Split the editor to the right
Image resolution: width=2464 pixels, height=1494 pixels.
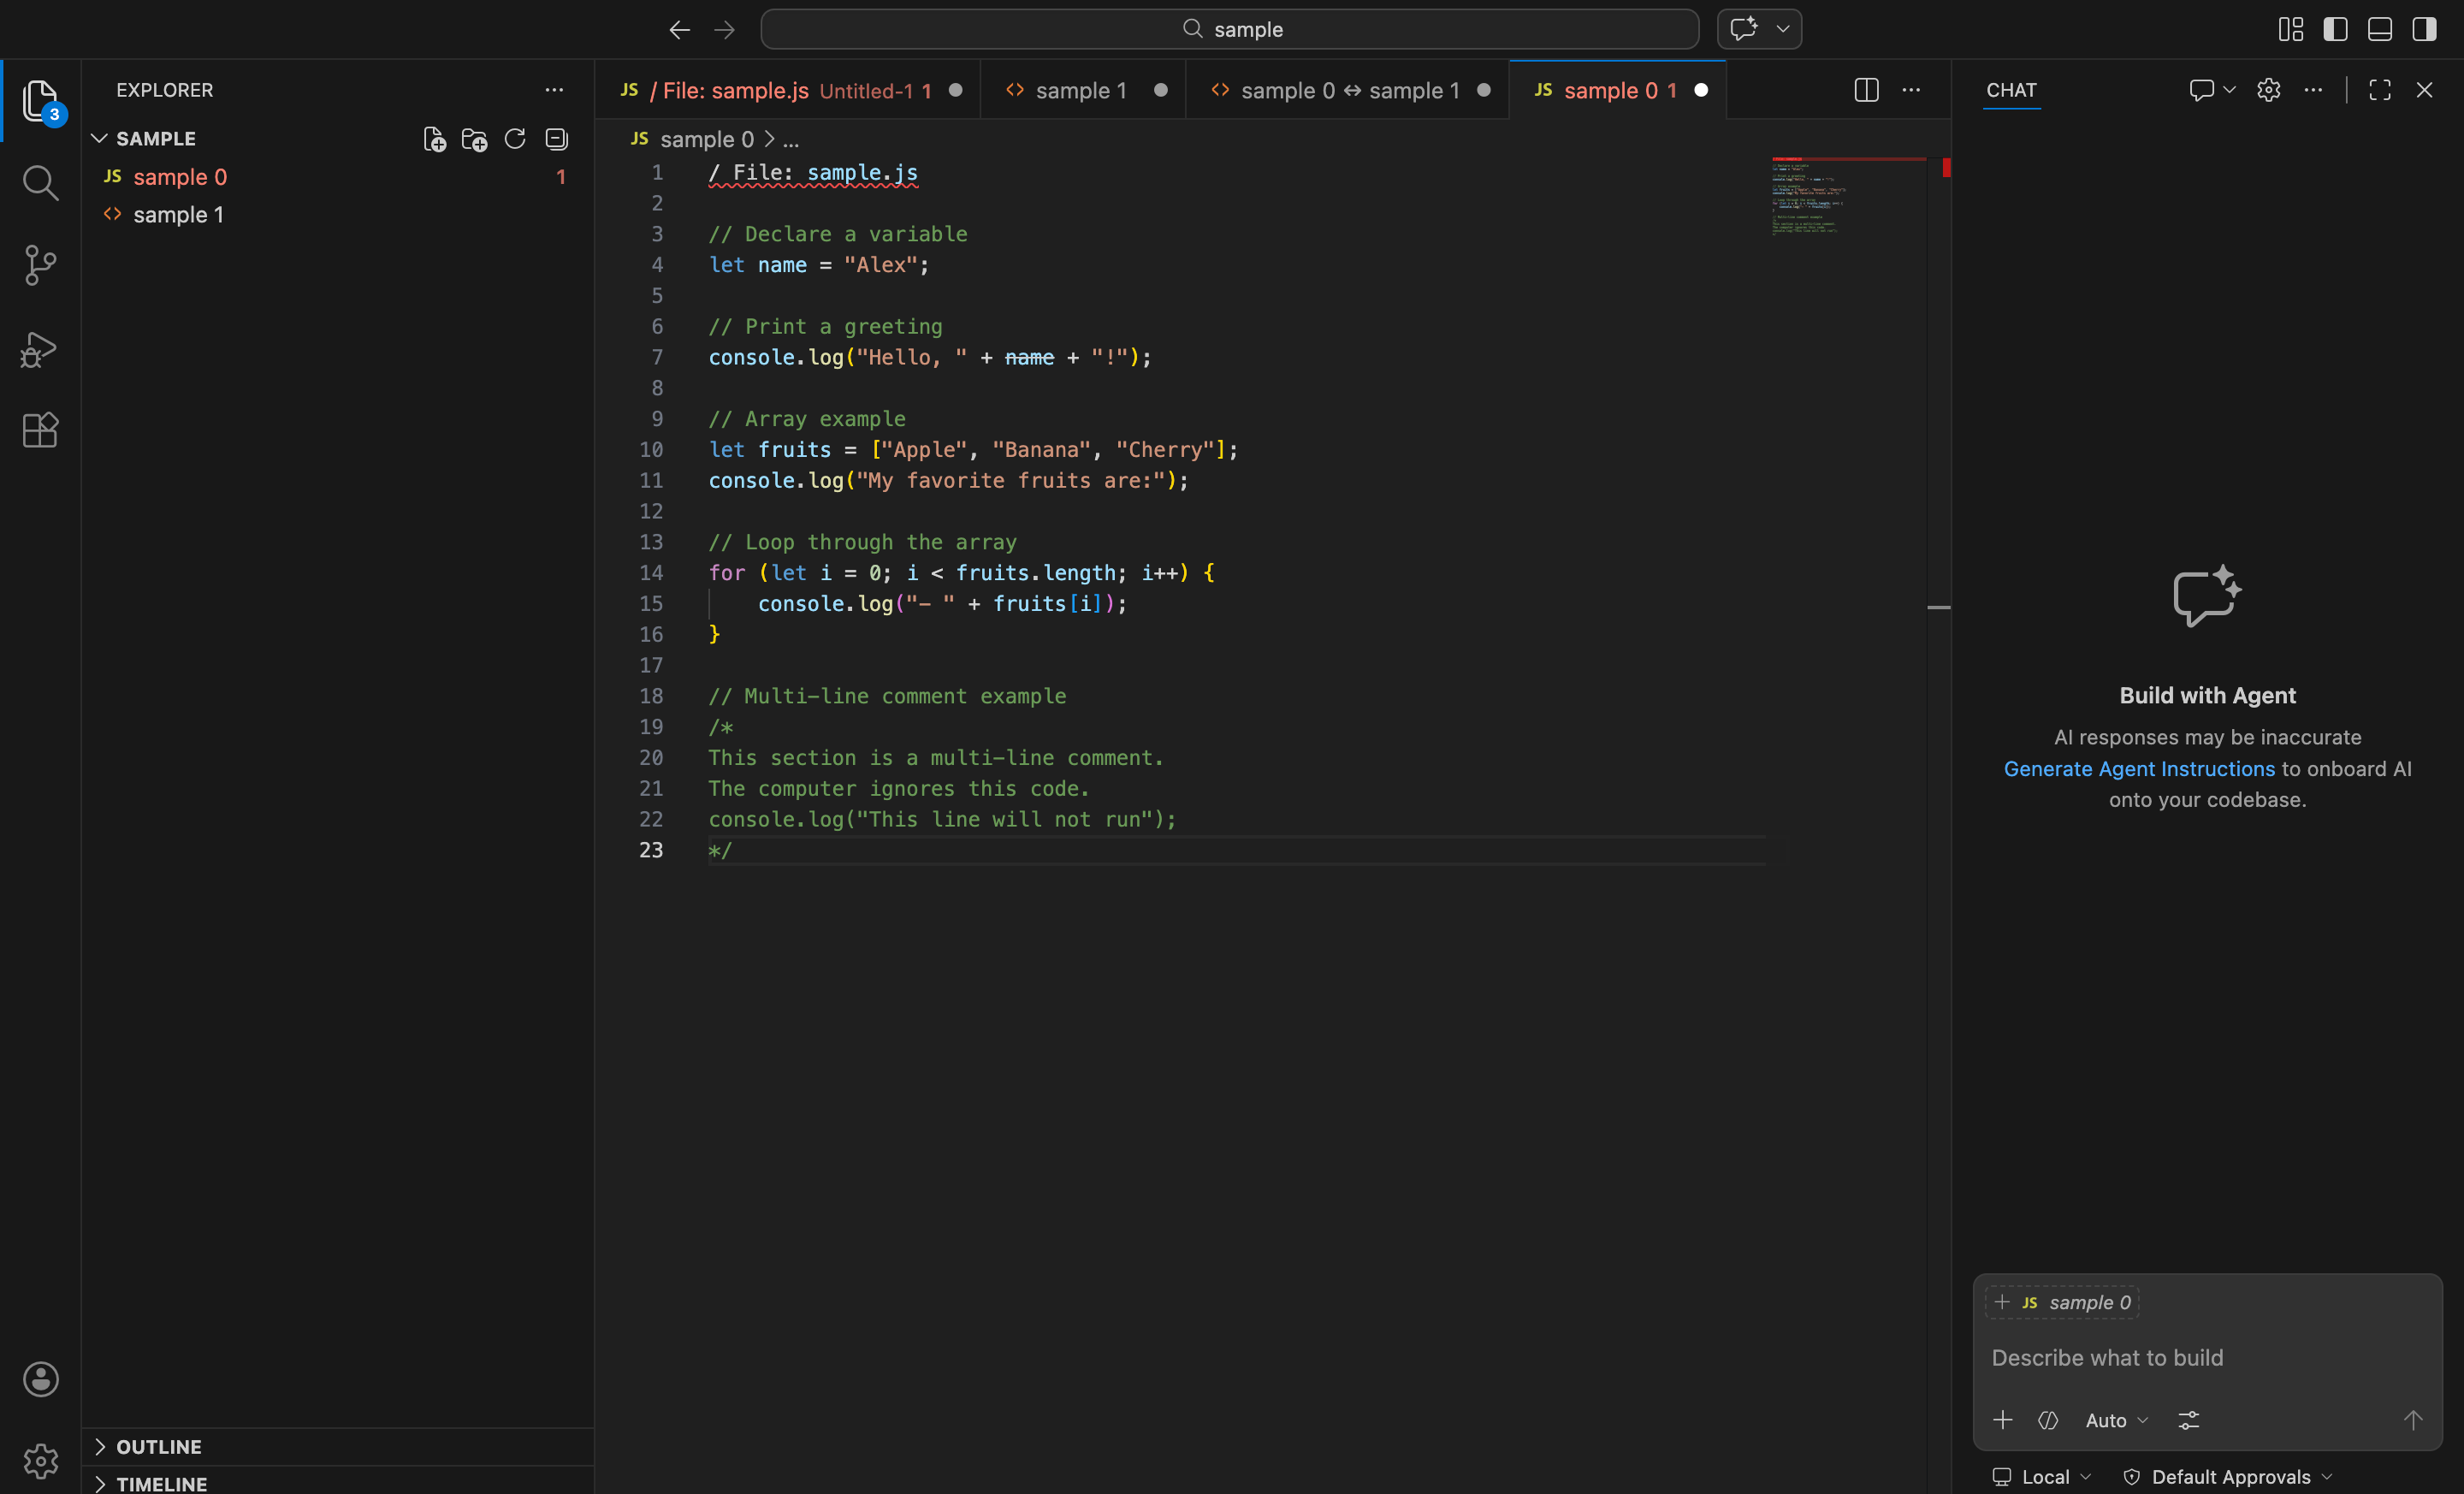pos(1866,90)
